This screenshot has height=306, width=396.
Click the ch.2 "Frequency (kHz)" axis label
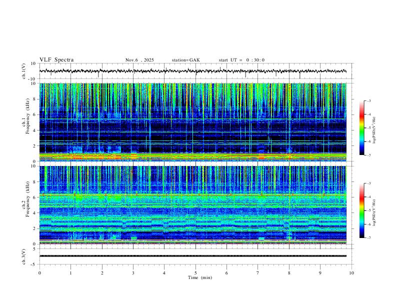27,199
